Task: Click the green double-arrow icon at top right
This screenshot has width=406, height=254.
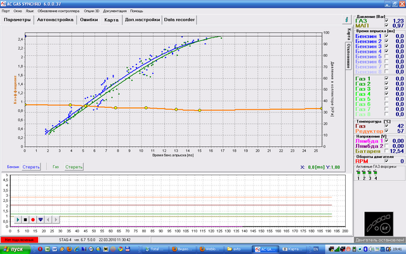Action: point(346,20)
